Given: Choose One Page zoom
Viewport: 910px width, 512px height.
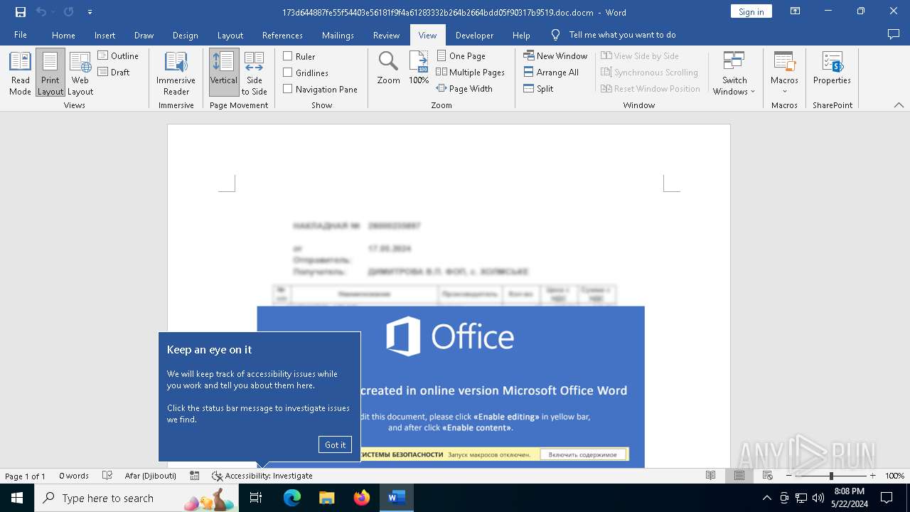Looking at the screenshot, I should 461,55.
